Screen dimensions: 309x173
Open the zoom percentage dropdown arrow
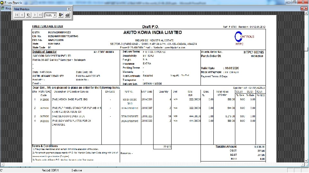(55, 15)
